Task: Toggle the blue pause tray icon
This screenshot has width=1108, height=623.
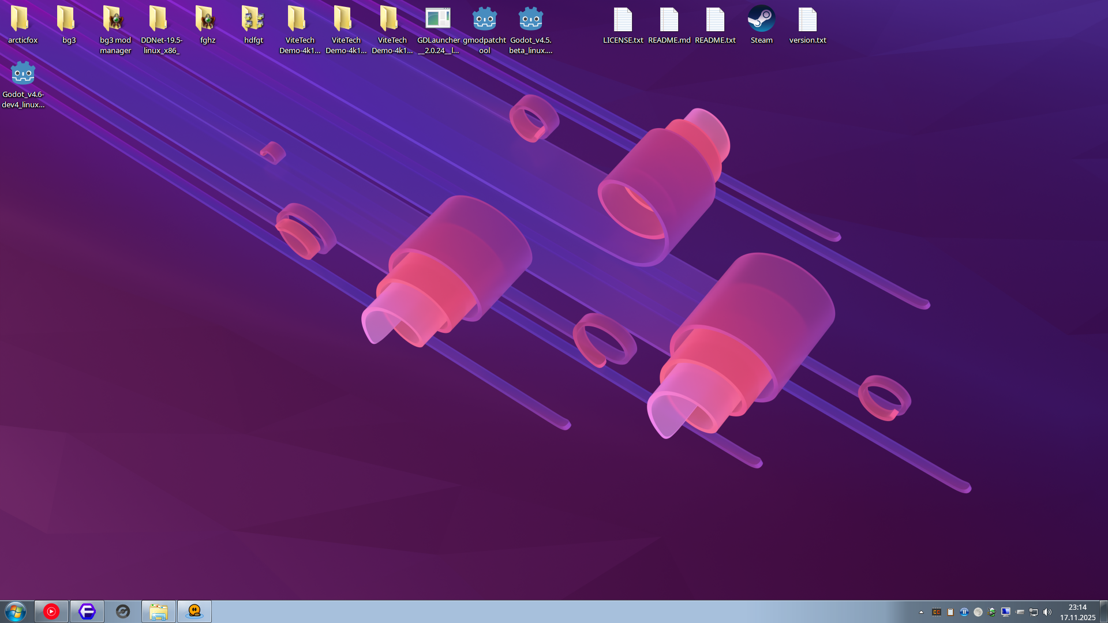Action: pyautogui.click(x=964, y=612)
